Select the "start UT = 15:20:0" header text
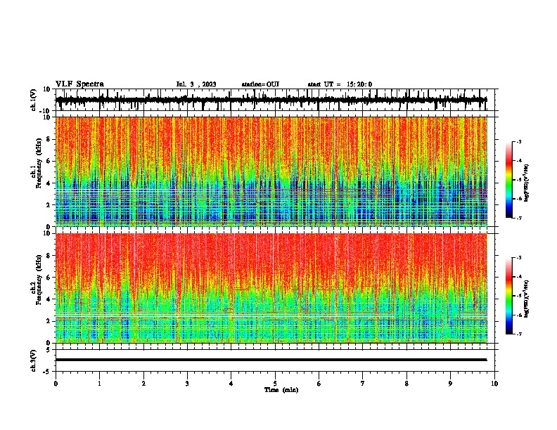This screenshot has height=430, width=557. tap(340, 84)
